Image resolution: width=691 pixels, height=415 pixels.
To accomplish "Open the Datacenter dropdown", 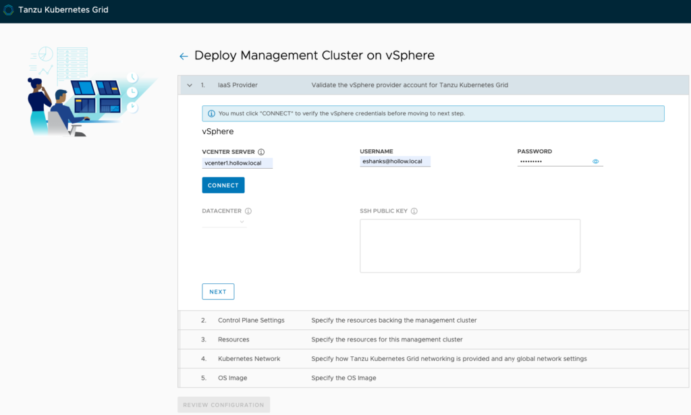I will click(225, 222).
